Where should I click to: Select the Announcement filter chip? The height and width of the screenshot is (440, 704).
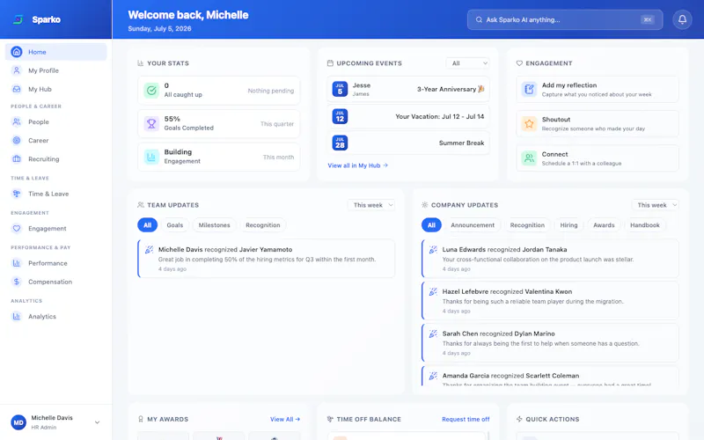coord(473,225)
